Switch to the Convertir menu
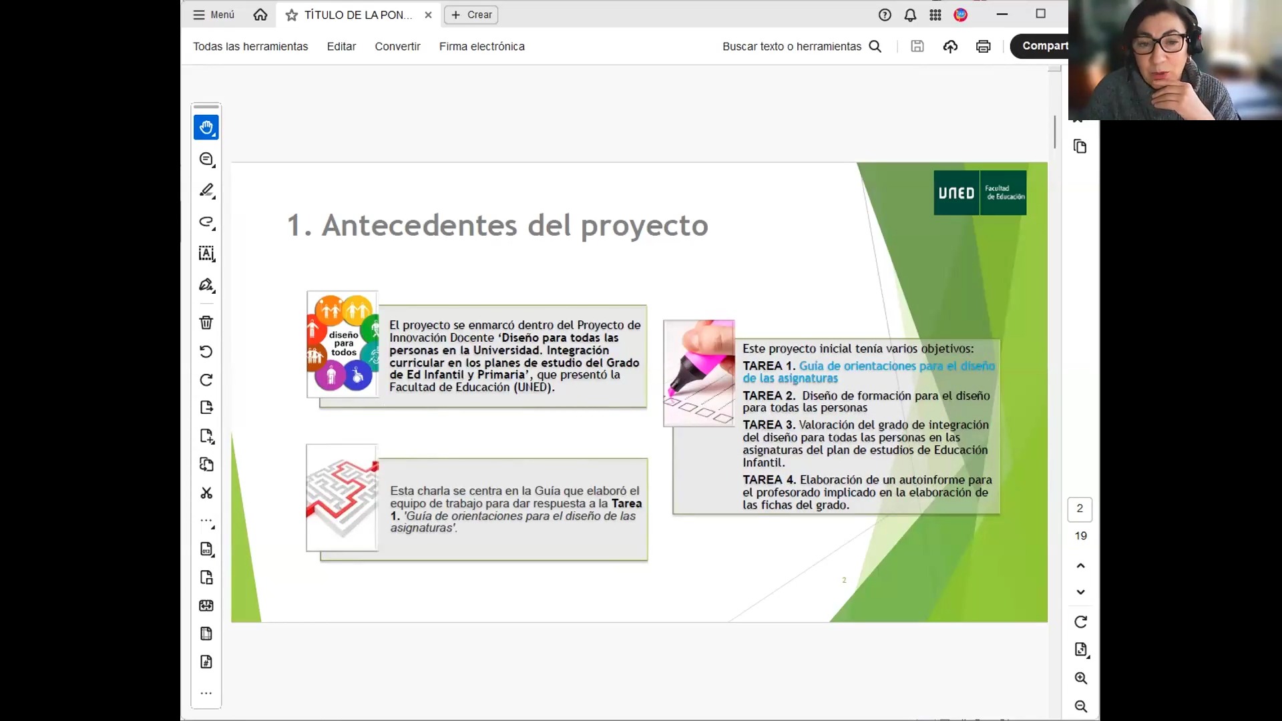1282x721 pixels. pos(397,47)
